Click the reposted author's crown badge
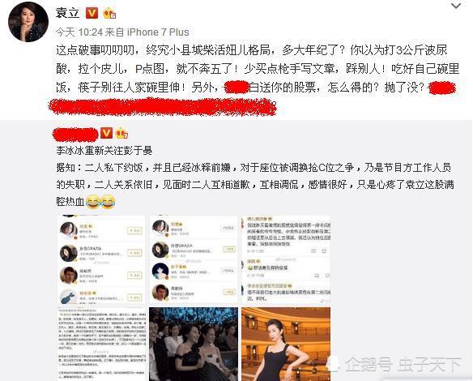 tap(121, 133)
